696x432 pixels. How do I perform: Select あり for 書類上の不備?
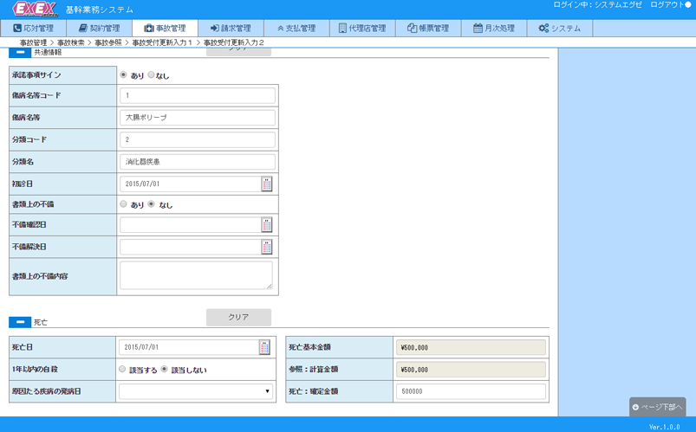124,205
